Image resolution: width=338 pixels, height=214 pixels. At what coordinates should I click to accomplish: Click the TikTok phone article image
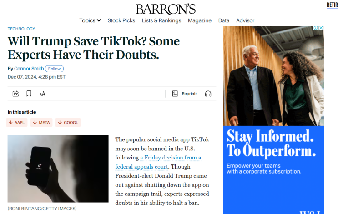pyautogui.click(x=58, y=169)
